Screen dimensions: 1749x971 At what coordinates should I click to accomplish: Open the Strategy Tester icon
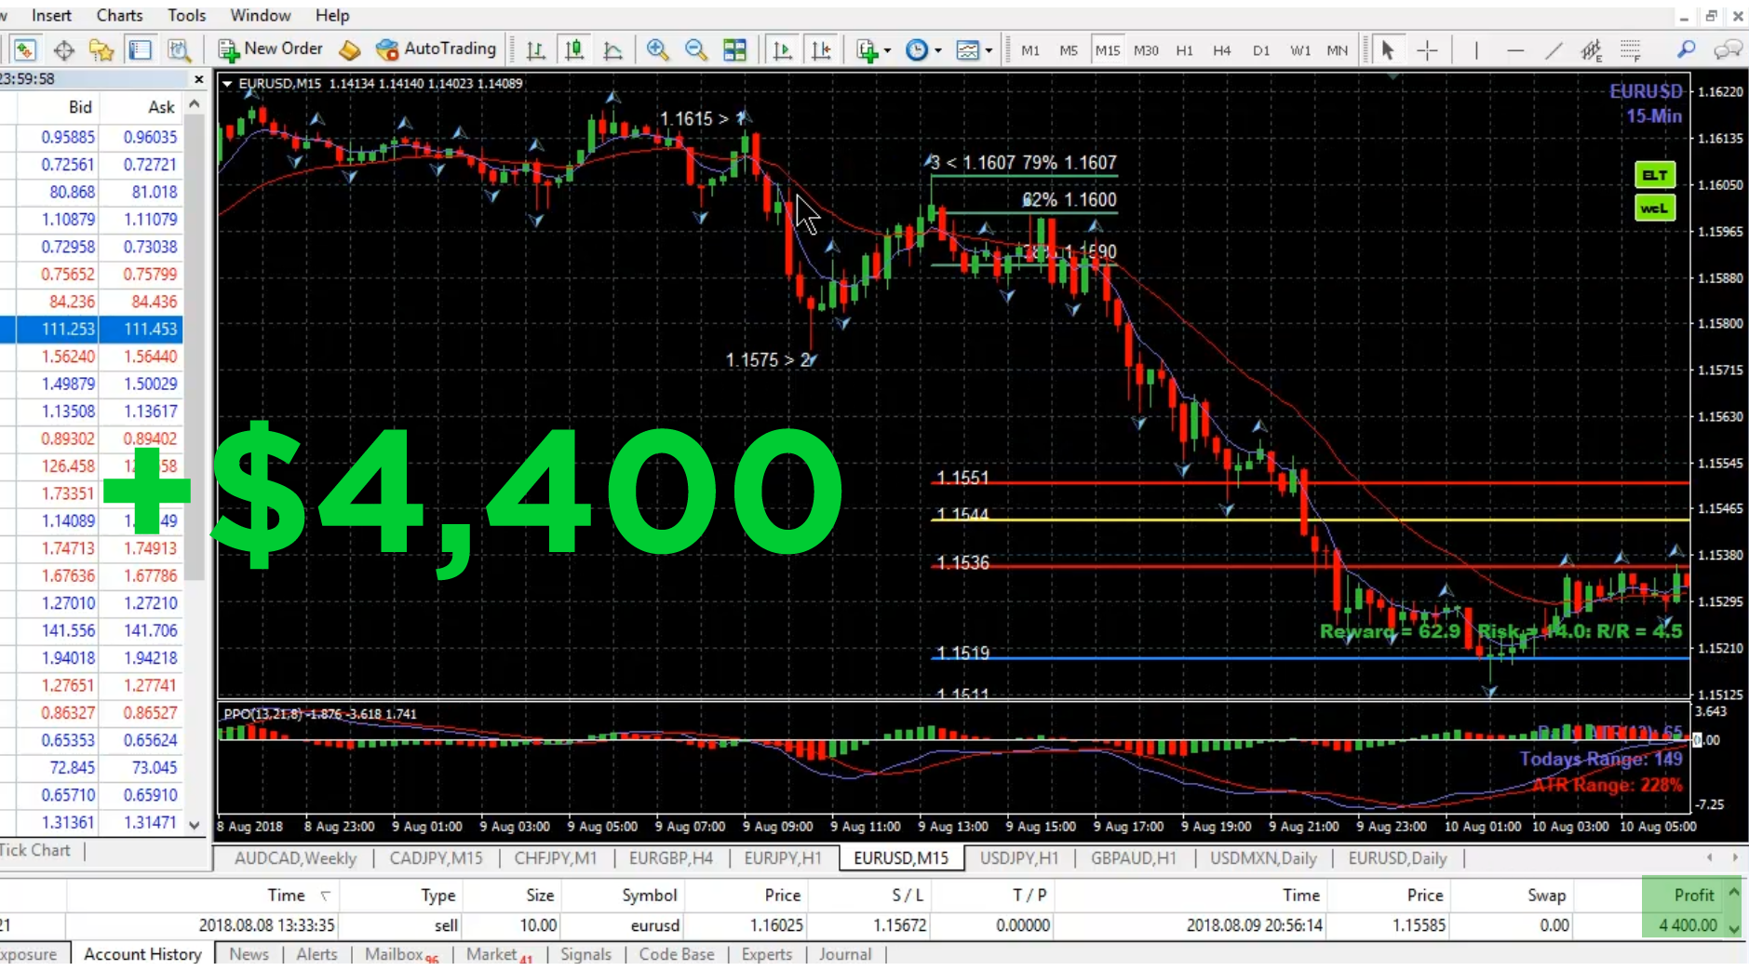(179, 49)
